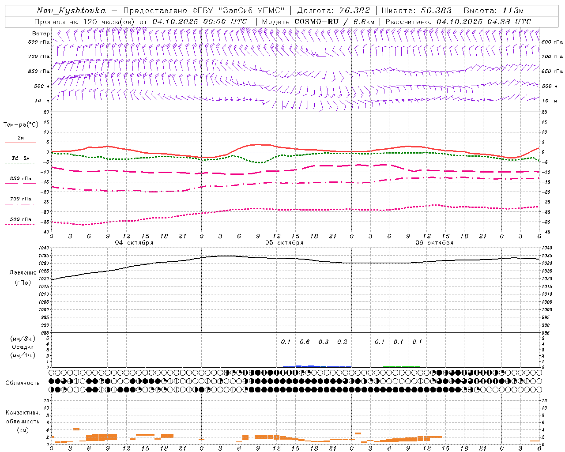Select the text Предоставлено ФГБУ "ЗапСиб УГМС"
565x452 pixels.
point(204,11)
